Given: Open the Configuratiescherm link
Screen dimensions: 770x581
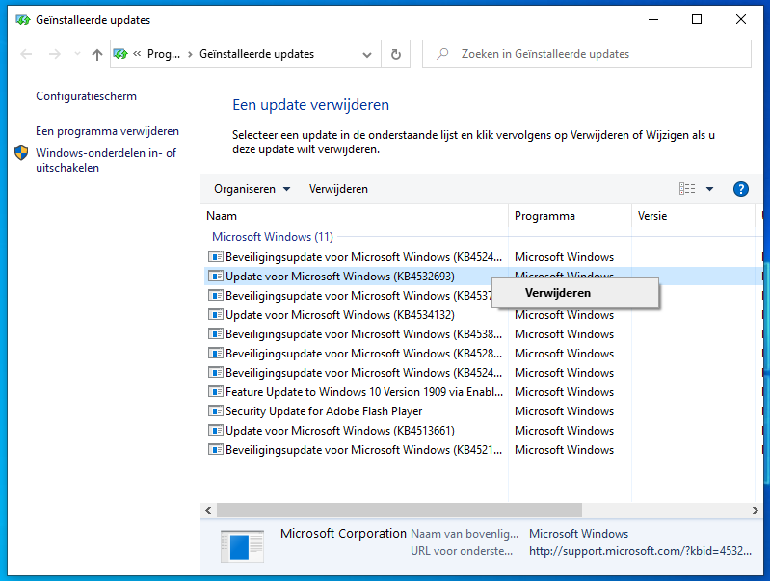Looking at the screenshot, I should pos(86,96).
